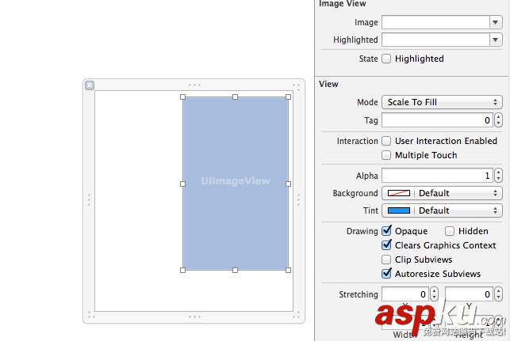This screenshot has width=510, height=341.
Task: Click the bottom-right resize handle of UIImageView
Action: (288, 270)
